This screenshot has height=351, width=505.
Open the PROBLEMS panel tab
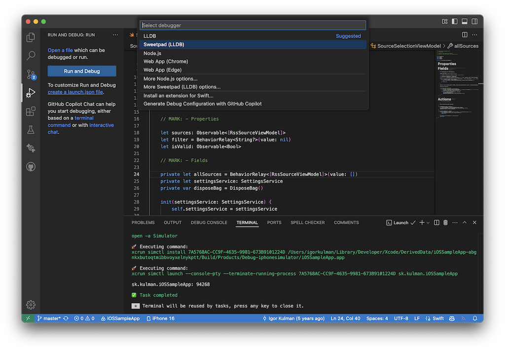point(143,222)
